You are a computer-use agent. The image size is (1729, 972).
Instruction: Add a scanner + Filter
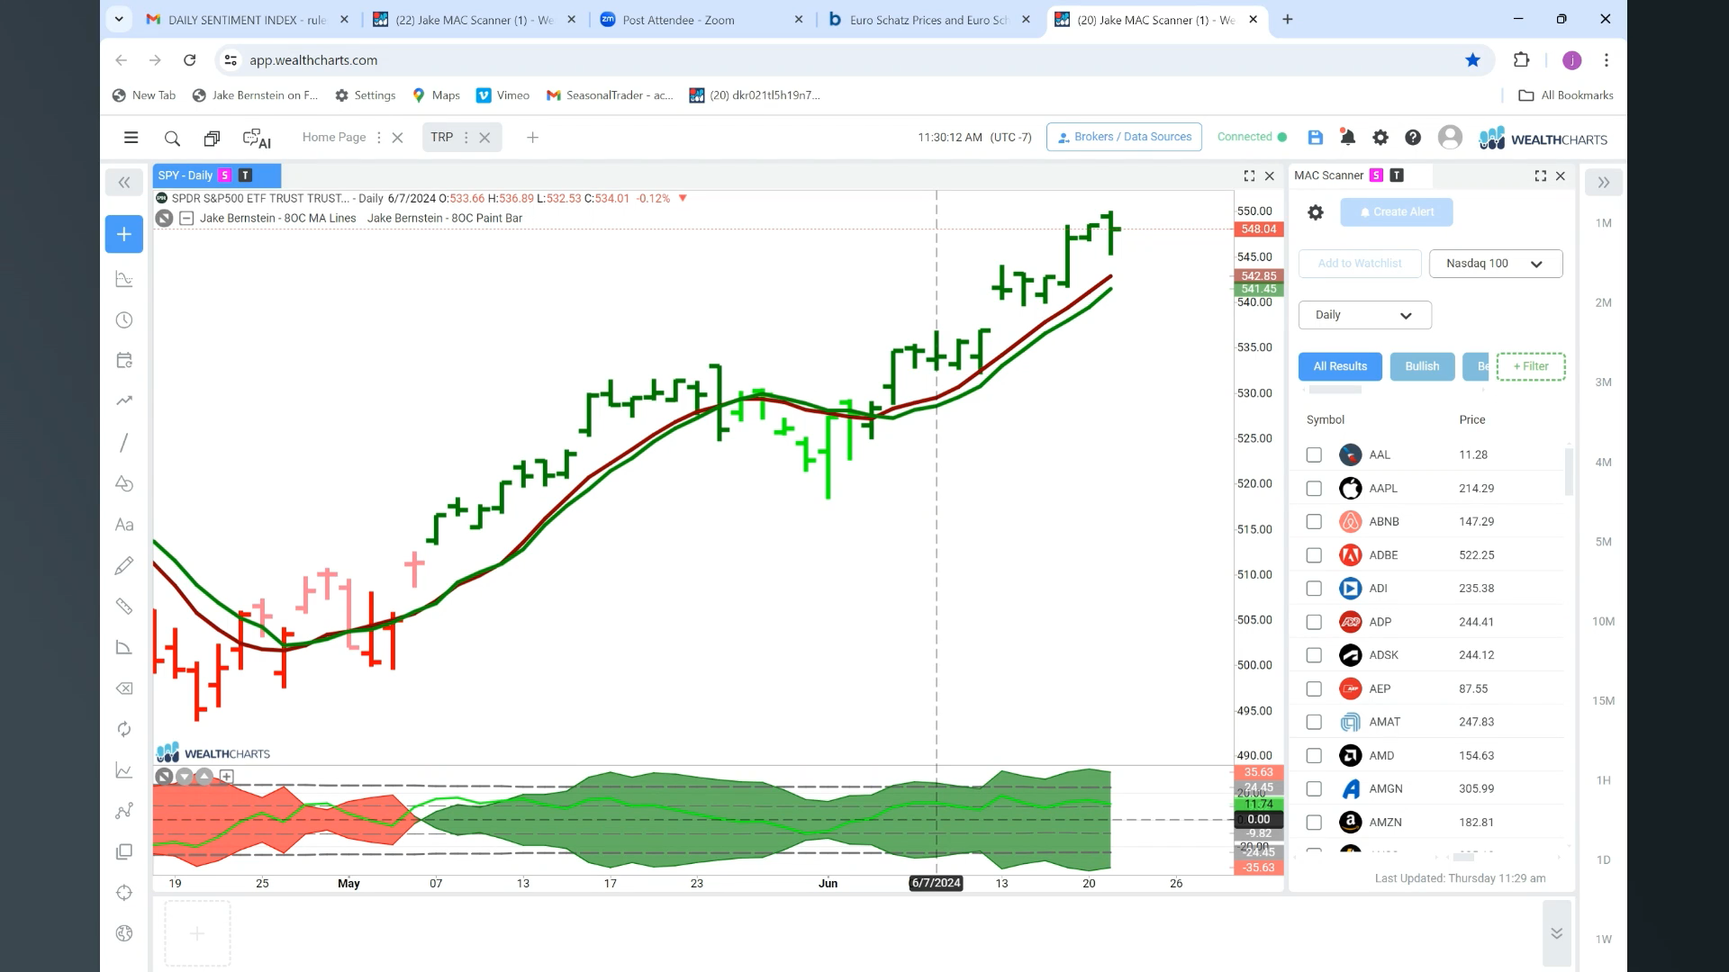click(x=1531, y=366)
